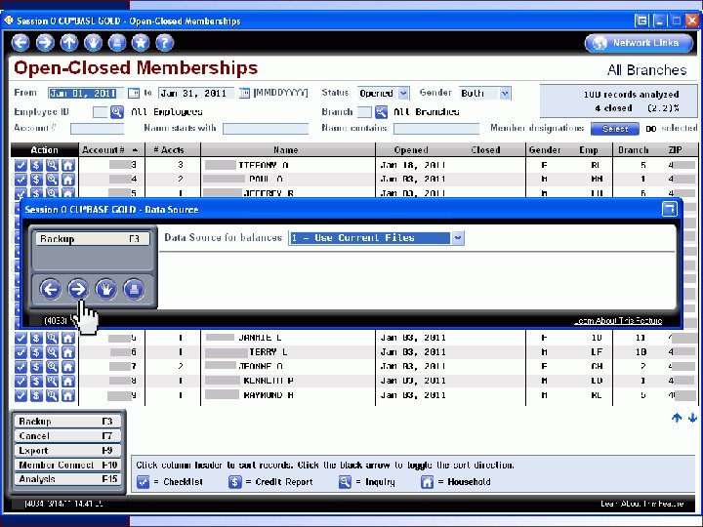Click checklist icon in KENNETH row

(x=21, y=382)
